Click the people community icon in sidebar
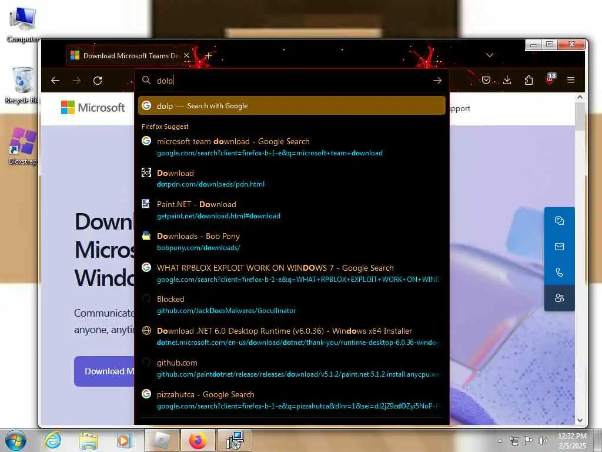The height and width of the screenshot is (452, 602). pos(560,298)
